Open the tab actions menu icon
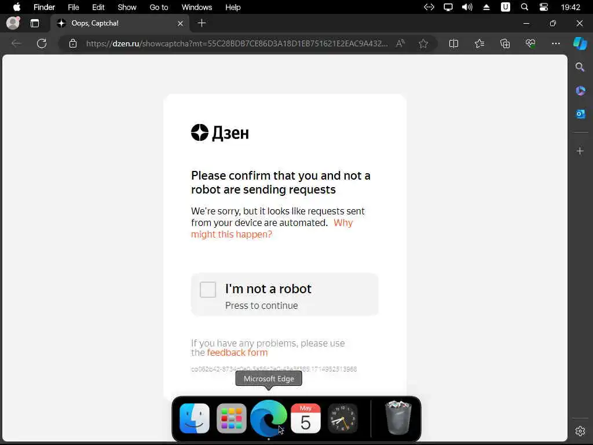This screenshot has width=593, height=445. [x=35, y=23]
